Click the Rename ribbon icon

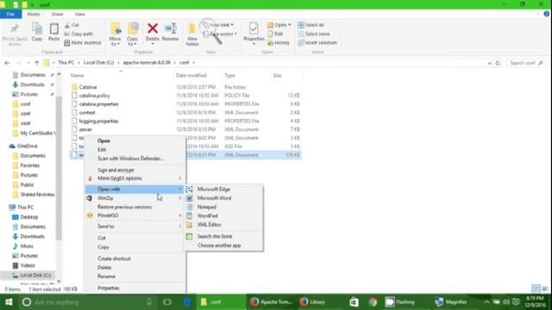(x=171, y=32)
